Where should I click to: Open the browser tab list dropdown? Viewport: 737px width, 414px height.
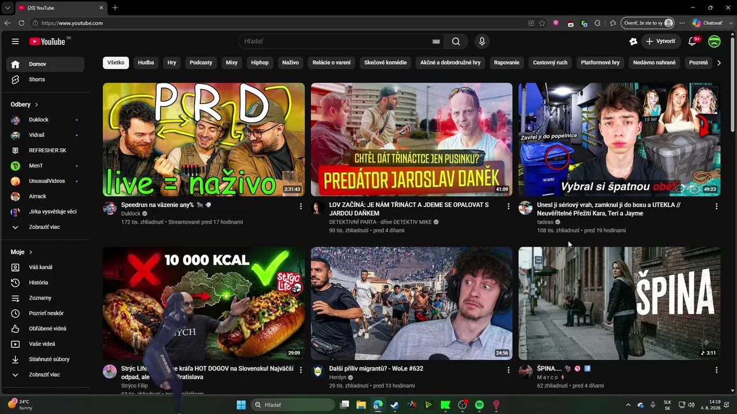[7, 7]
